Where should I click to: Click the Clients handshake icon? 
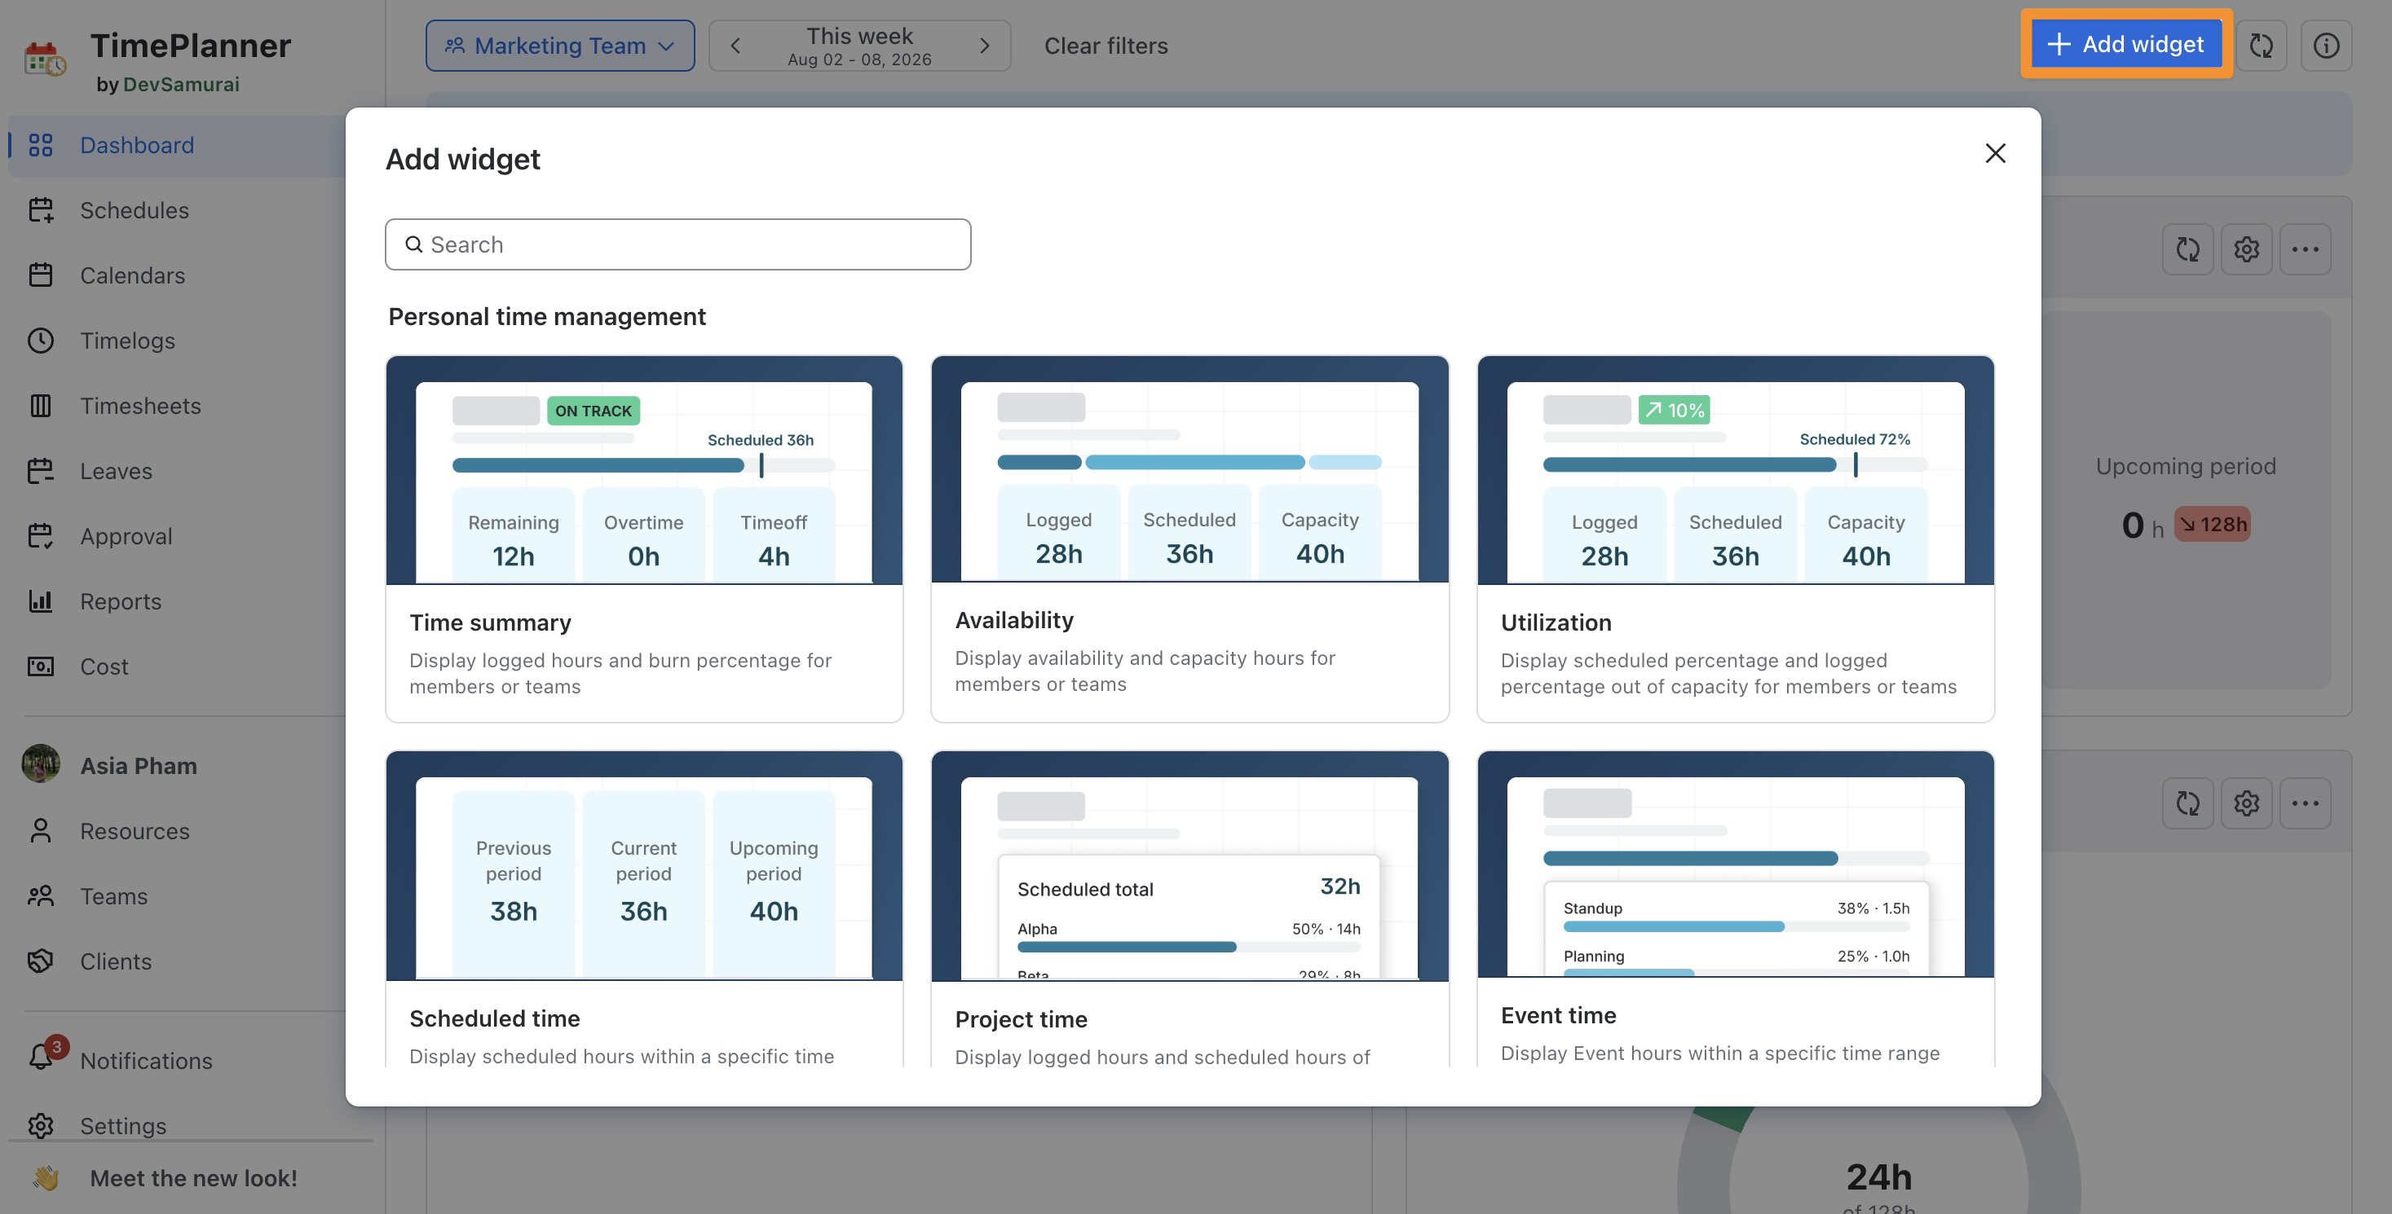coord(40,961)
